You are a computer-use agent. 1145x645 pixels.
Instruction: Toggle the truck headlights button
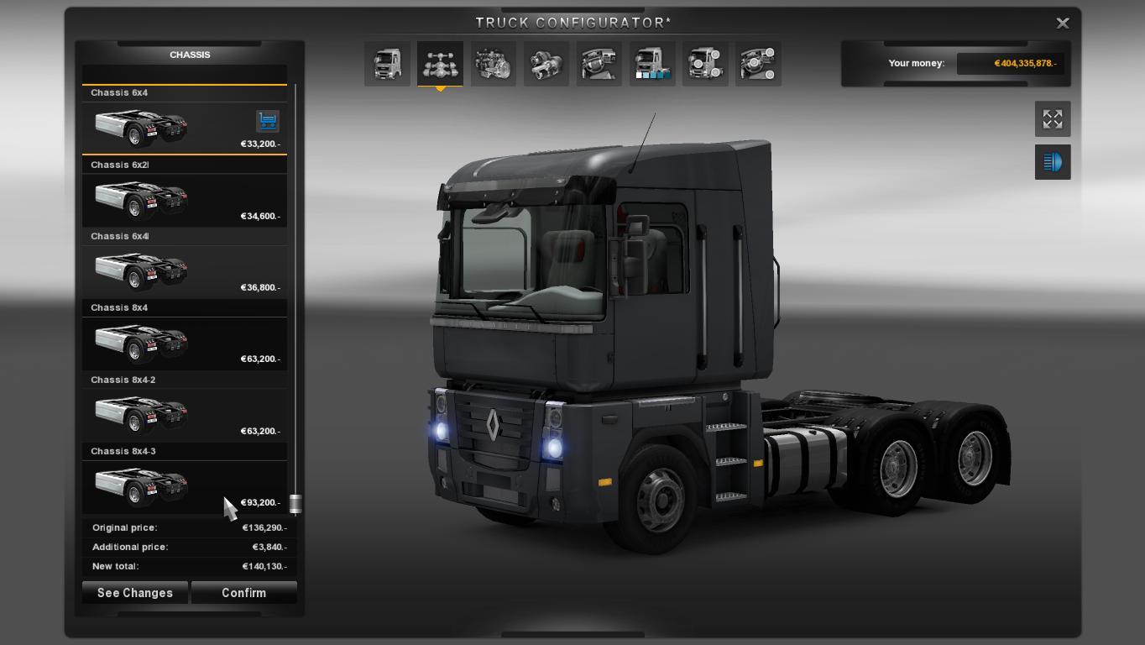click(x=1052, y=162)
